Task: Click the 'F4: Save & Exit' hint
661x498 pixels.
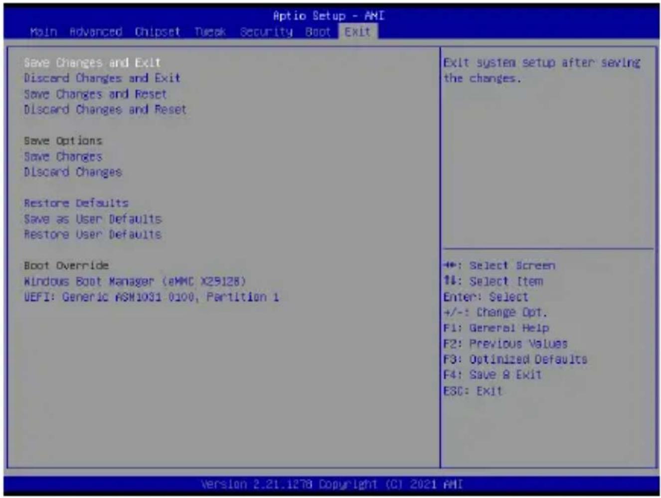Action: (x=493, y=375)
